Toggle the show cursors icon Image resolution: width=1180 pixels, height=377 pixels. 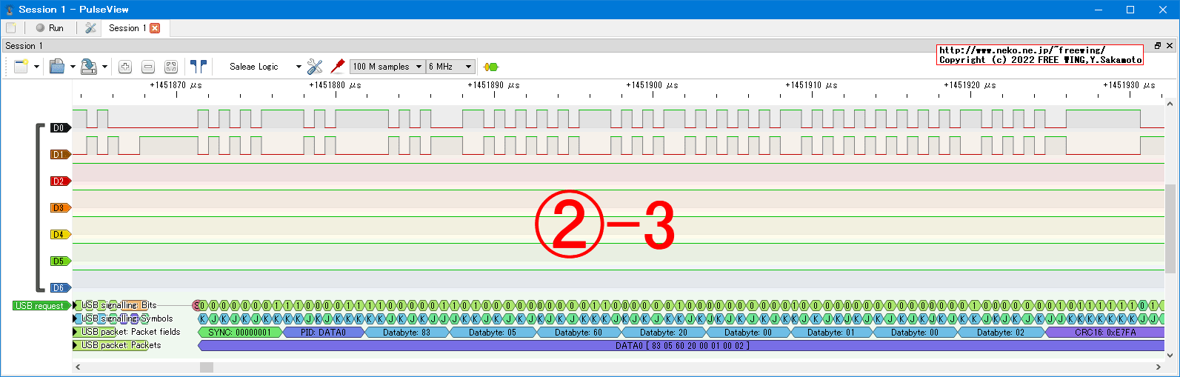pyautogui.click(x=198, y=67)
